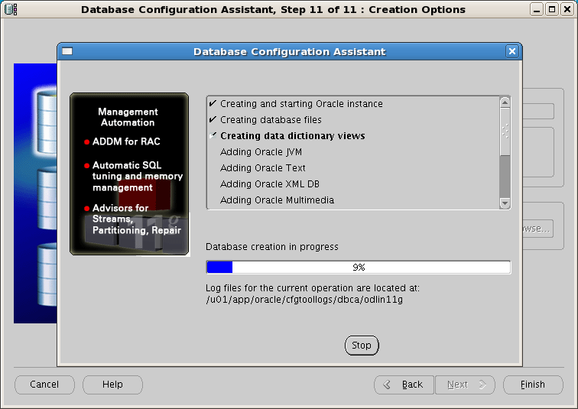Screen dimensions: 578x409
Task: Select 'Adding Oracle Text' step
Action: pyautogui.click(x=263, y=168)
